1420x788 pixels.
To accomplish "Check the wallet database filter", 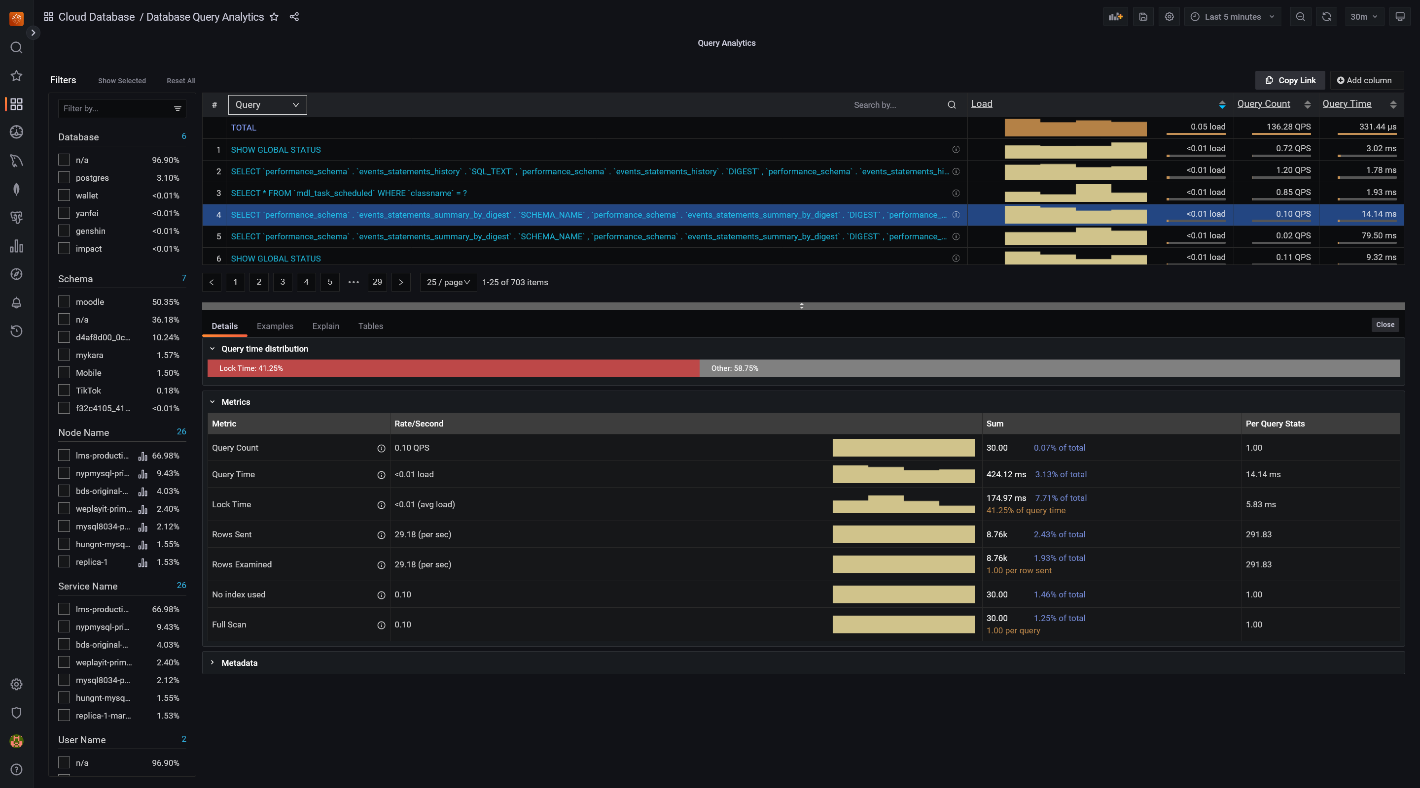I will point(64,195).
